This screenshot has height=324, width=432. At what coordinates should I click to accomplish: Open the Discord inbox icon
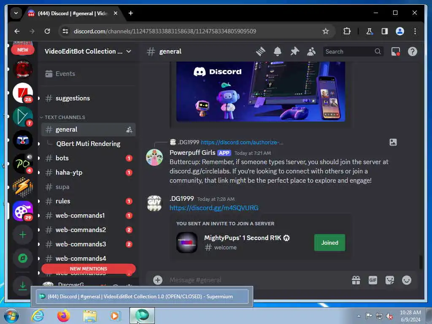[396, 51]
